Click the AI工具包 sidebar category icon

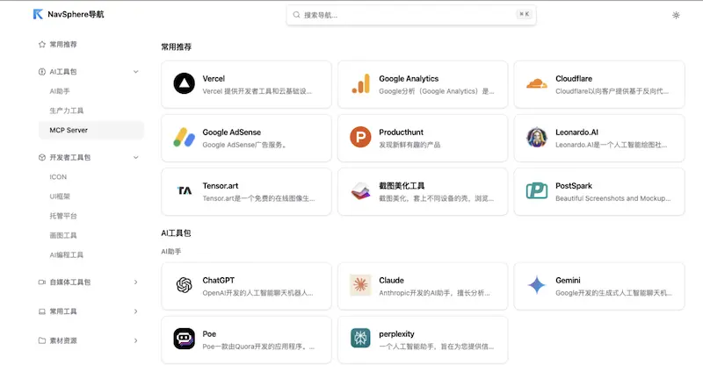pos(42,72)
